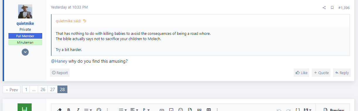
Task: Insert a link using the chain icon
Action: (161, 110)
